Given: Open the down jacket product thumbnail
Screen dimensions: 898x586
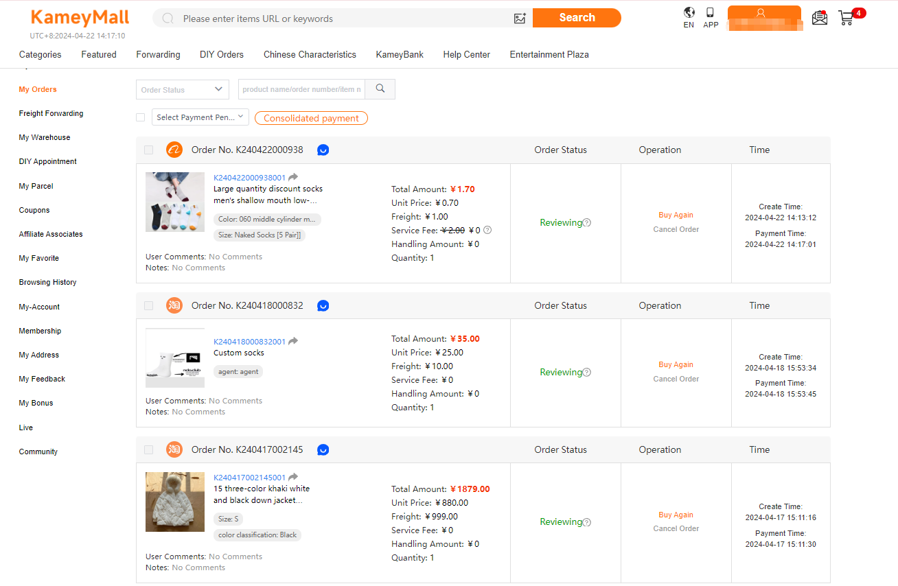Looking at the screenshot, I should (x=175, y=502).
